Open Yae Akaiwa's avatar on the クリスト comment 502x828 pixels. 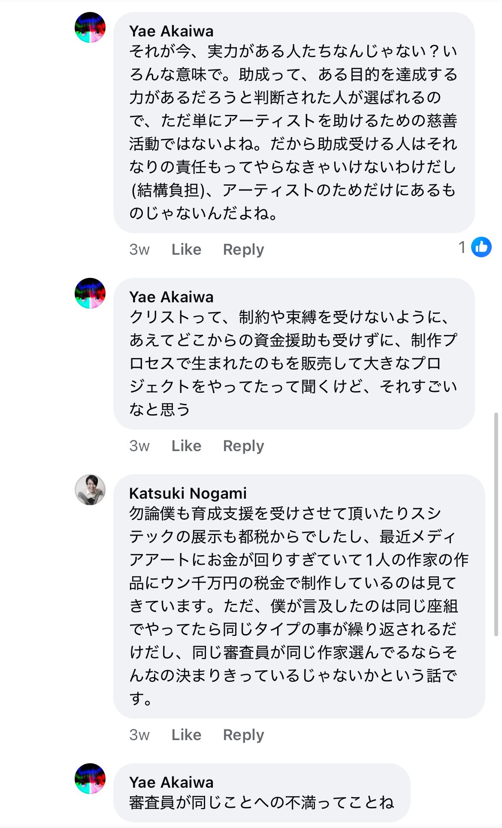90,293
